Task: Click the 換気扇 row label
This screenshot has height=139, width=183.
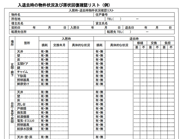Action: [22, 113]
